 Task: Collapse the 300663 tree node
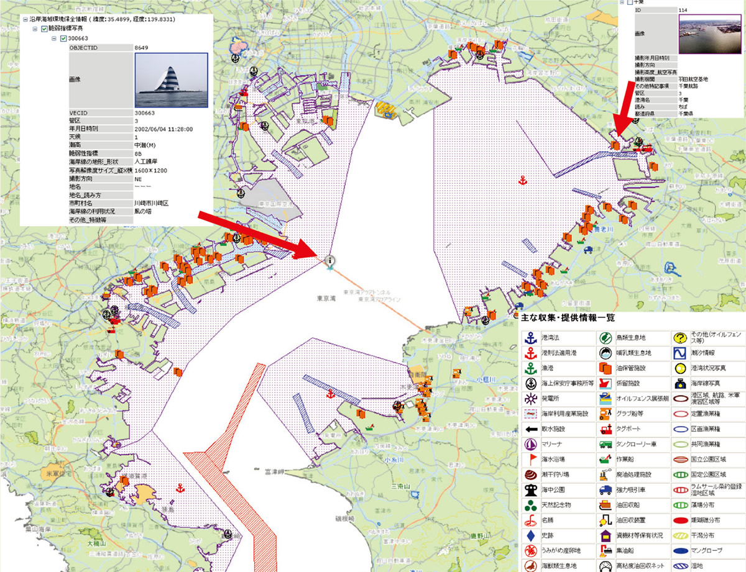(54, 39)
